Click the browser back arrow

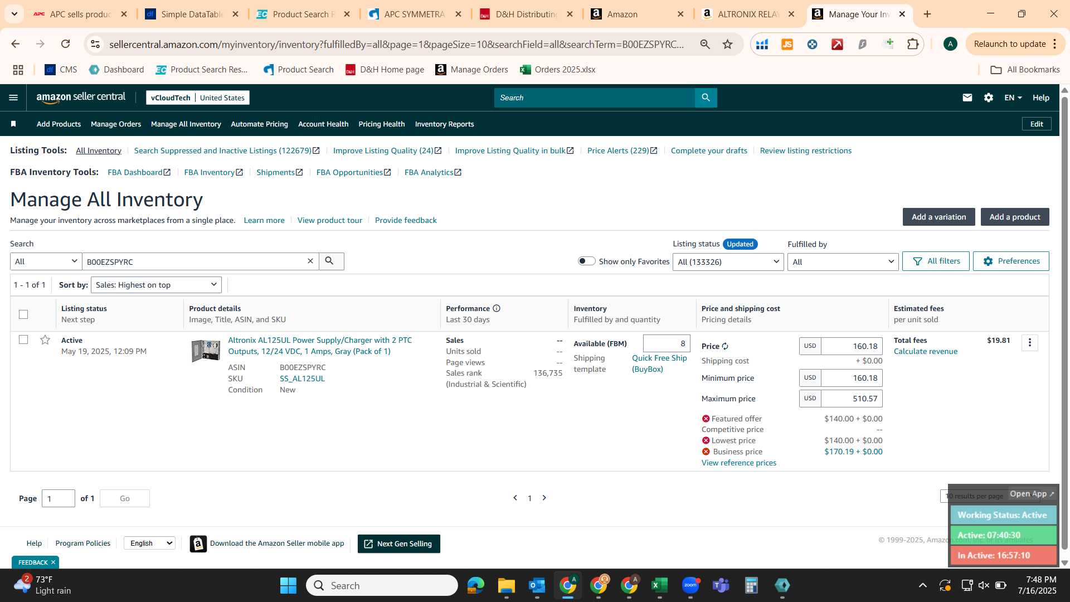pos(16,44)
